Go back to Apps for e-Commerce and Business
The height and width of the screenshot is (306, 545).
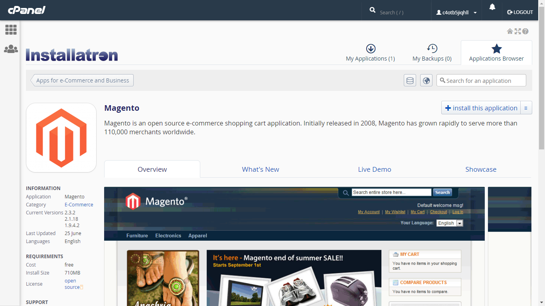pos(82,80)
